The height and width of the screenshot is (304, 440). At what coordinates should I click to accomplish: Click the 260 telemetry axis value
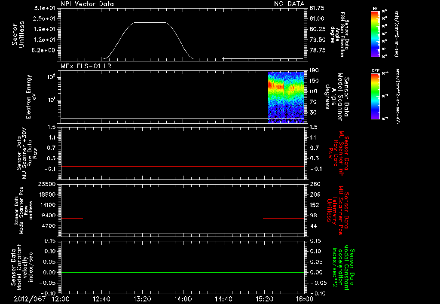click(x=315, y=184)
